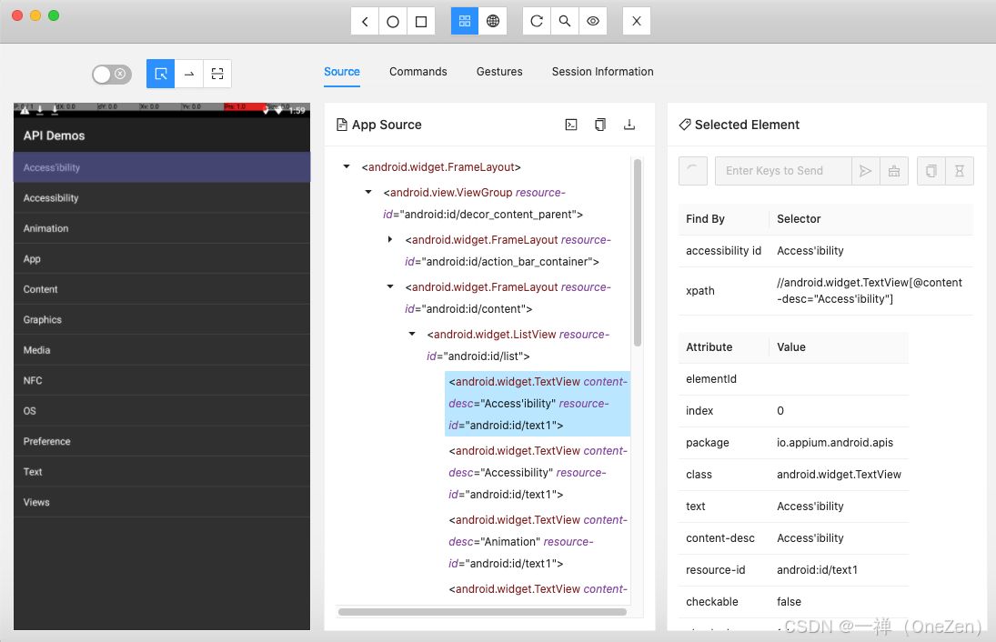Choose Select Elements mode
Screen dimensions: 996x642
161,75
